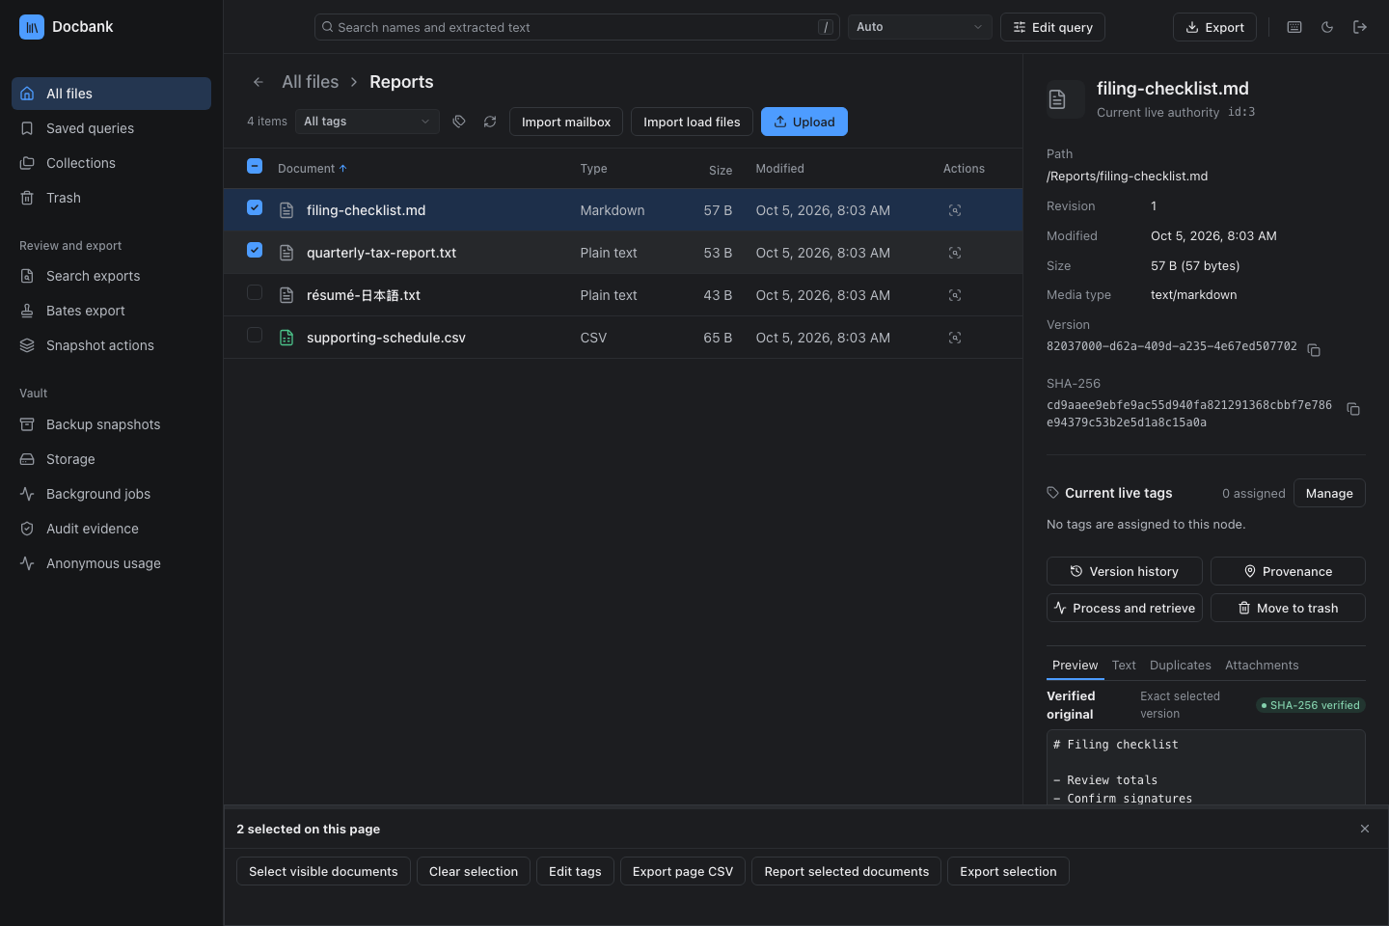Click the Import mailbox button
Image resolution: width=1389 pixels, height=926 pixels.
pos(566,122)
